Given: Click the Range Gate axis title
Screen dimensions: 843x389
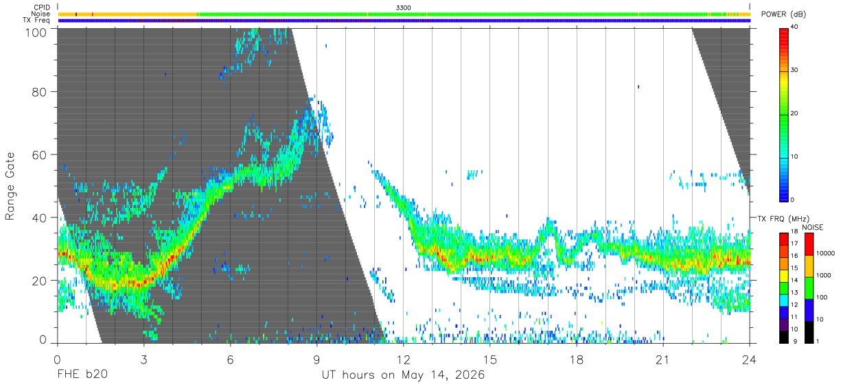Looking at the screenshot, I should coord(10,187).
